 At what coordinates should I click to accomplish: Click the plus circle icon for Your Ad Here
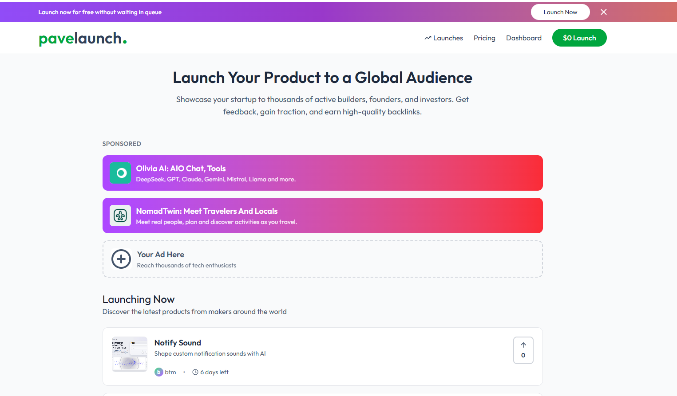121,259
